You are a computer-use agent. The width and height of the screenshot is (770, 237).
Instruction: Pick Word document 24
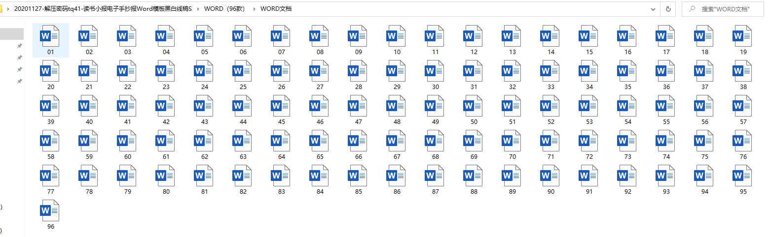pyautogui.click(x=204, y=71)
